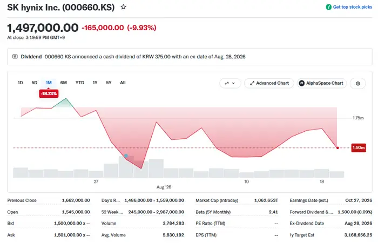Viewport: 378px width, 243px height.
Task: Click Earnings Date Oct 27, 2026
Action: click(x=359, y=200)
